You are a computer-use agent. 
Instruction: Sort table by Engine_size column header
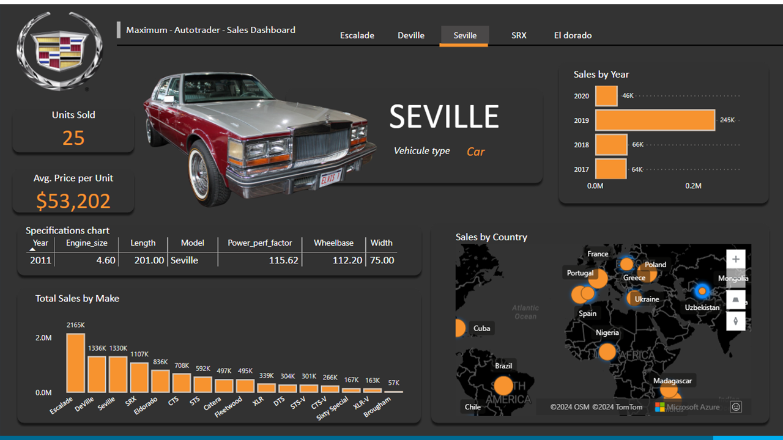[87, 243]
